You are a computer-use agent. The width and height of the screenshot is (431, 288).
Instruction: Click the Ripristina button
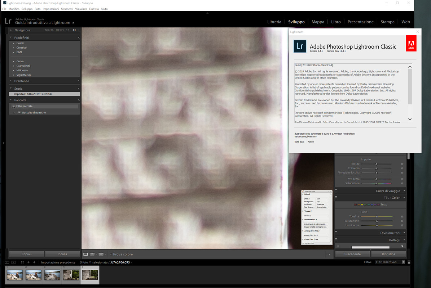tap(388, 254)
